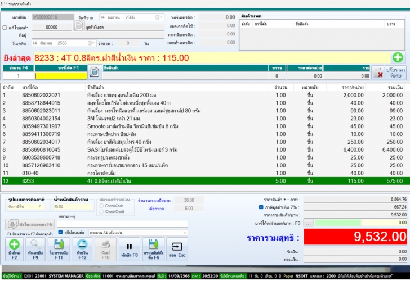
Task: Click the quantity F4 input showing 1
Action: (x=18, y=76)
